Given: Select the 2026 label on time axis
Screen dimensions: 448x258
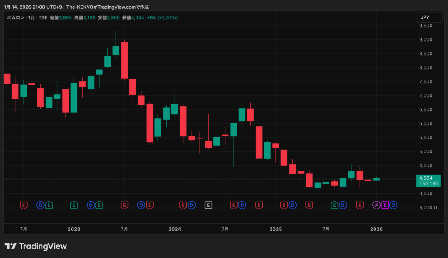Looking at the screenshot, I should pyautogui.click(x=376, y=229).
